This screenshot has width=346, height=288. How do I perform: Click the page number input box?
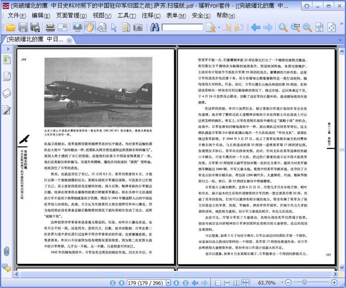click(x=146, y=283)
